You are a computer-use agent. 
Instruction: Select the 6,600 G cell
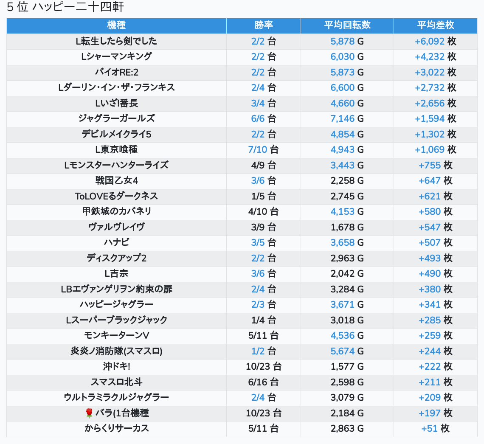click(347, 87)
